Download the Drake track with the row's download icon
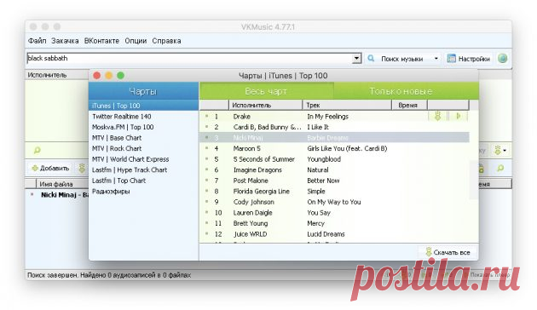The image size is (537, 310). (x=437, y=116)
